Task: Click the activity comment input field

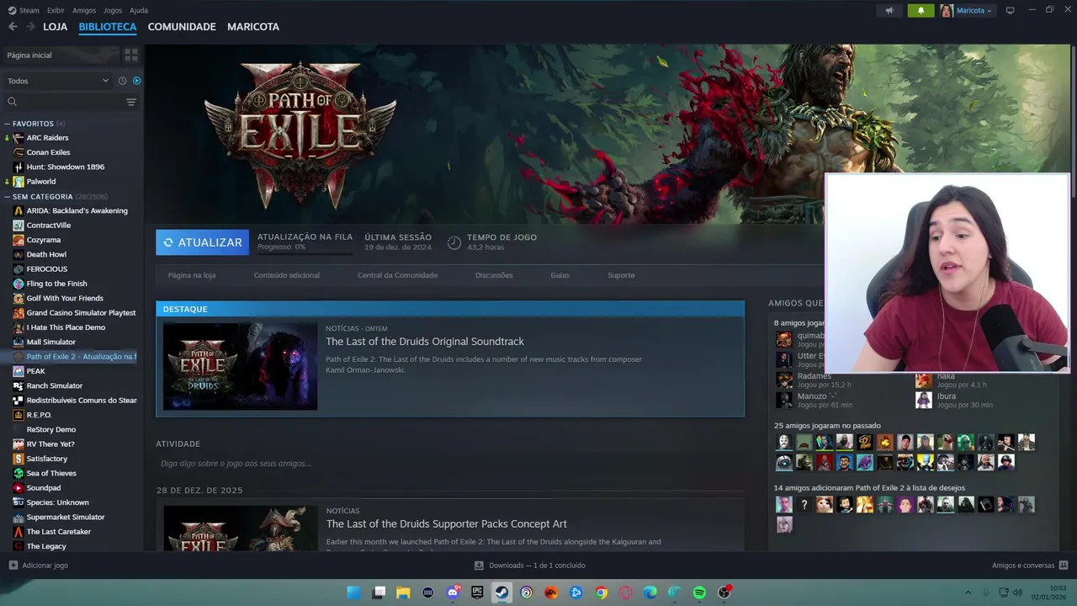Action: pos(450,464)
